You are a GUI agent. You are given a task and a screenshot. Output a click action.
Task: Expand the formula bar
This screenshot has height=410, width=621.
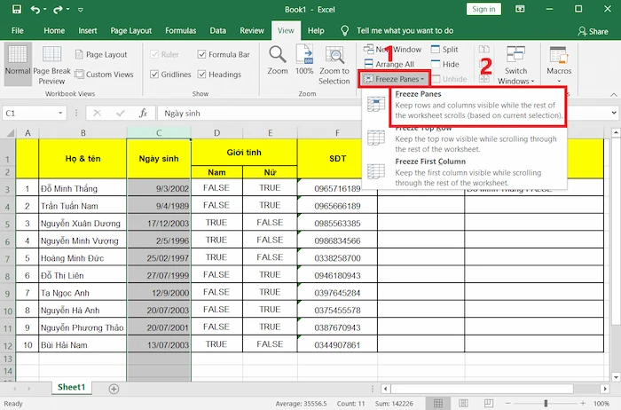614,113
